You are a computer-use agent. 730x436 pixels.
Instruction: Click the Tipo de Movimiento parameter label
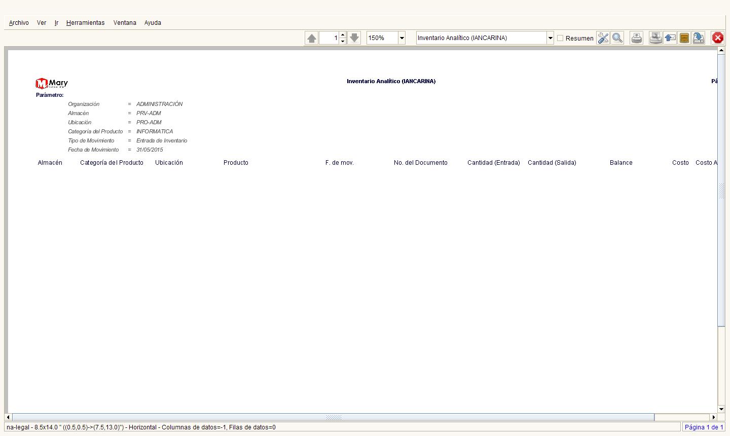point(91,140)
